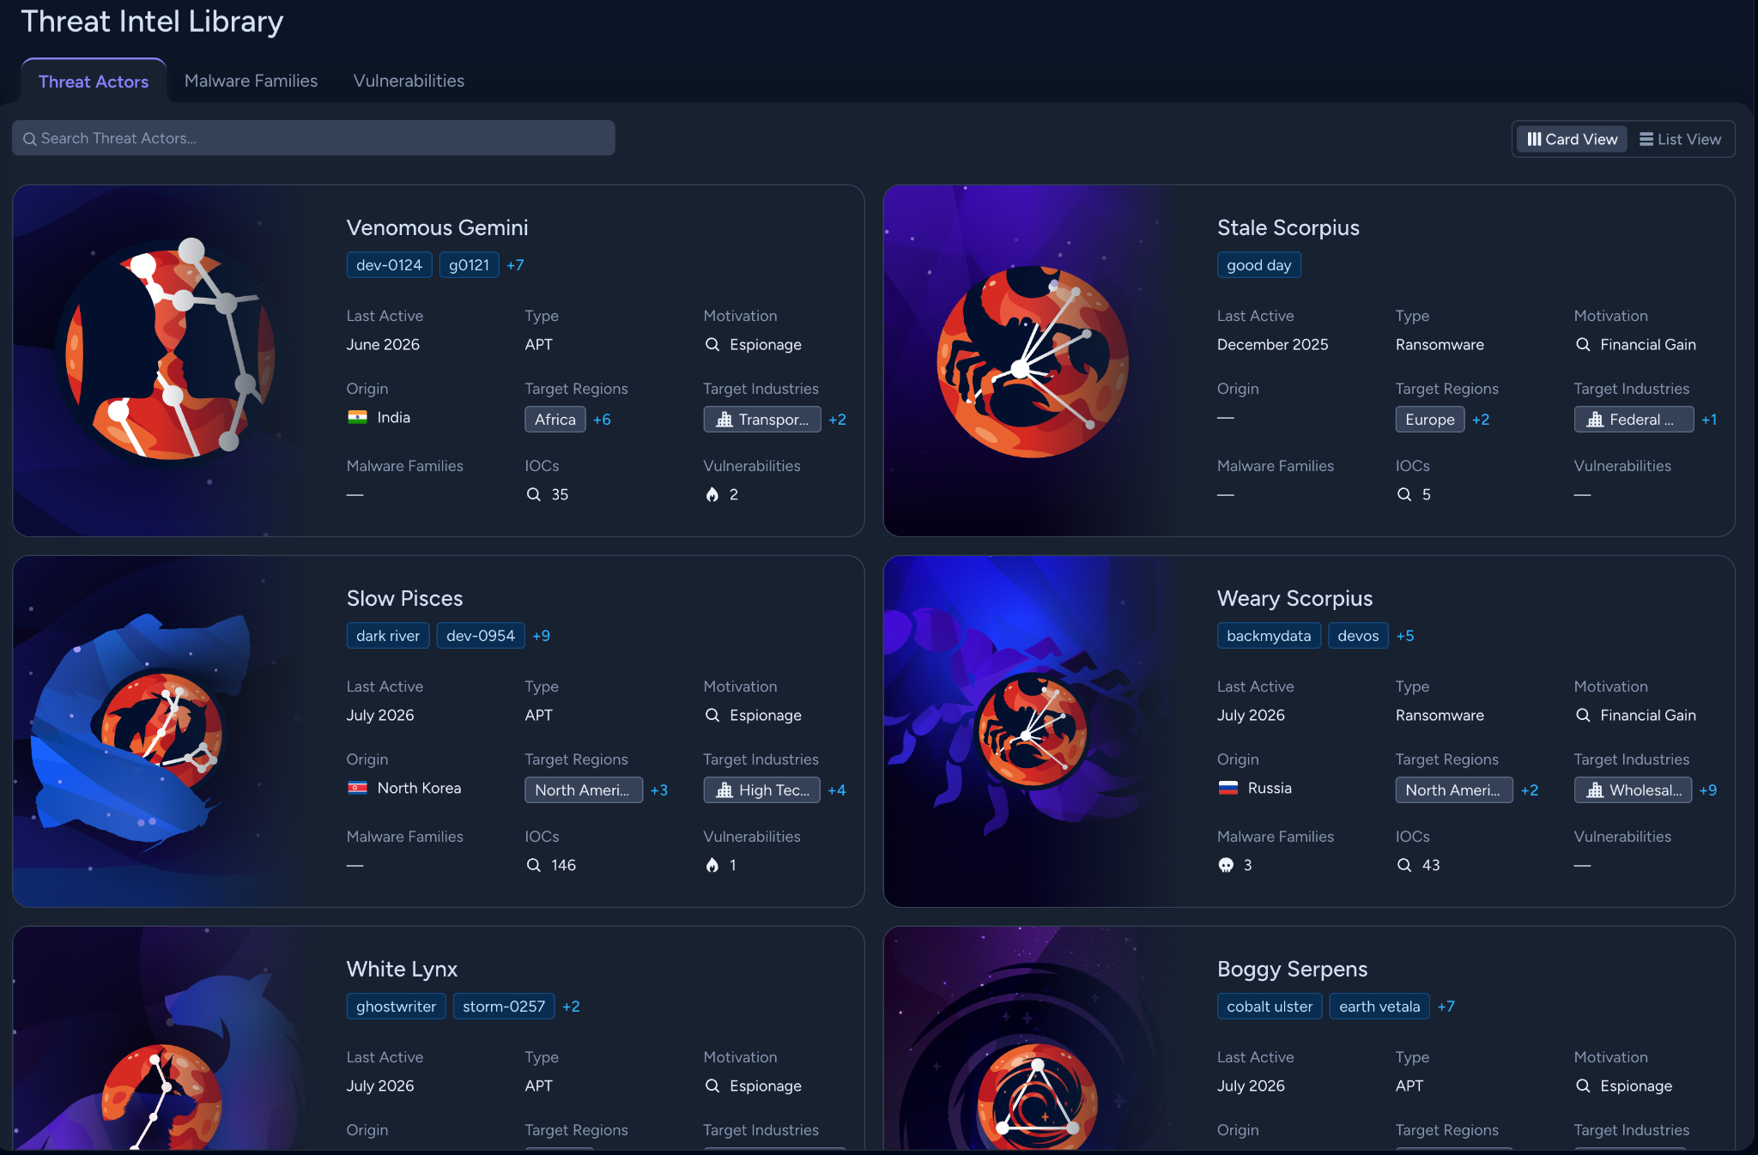This screenshot has height=1155, width=1758.
Task: Click the earth vetala alias tag
Action: [x=1379, y=1007]
